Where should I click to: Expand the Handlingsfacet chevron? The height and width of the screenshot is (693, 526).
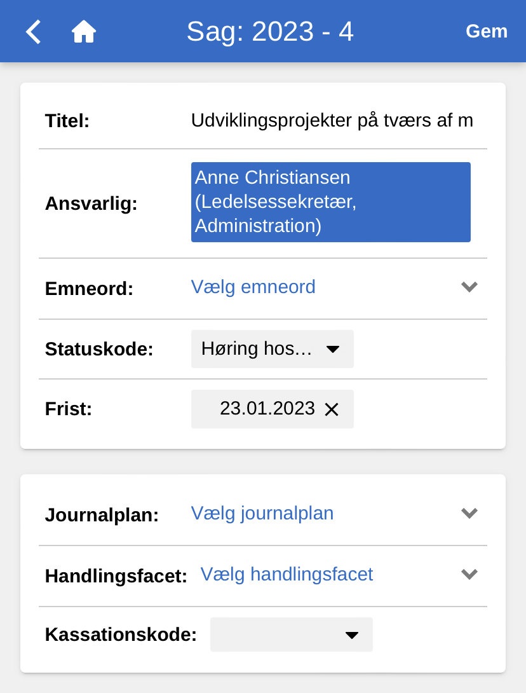click(469, 575)
